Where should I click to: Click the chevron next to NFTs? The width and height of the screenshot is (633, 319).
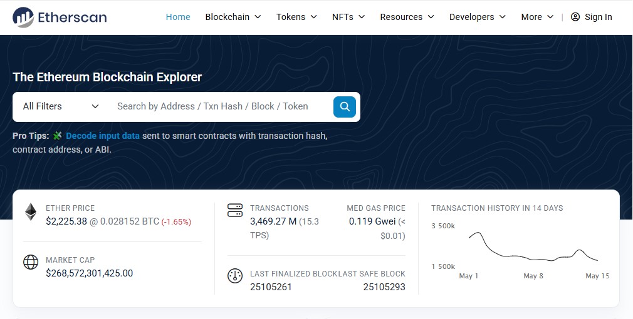(x=361, y=17)
